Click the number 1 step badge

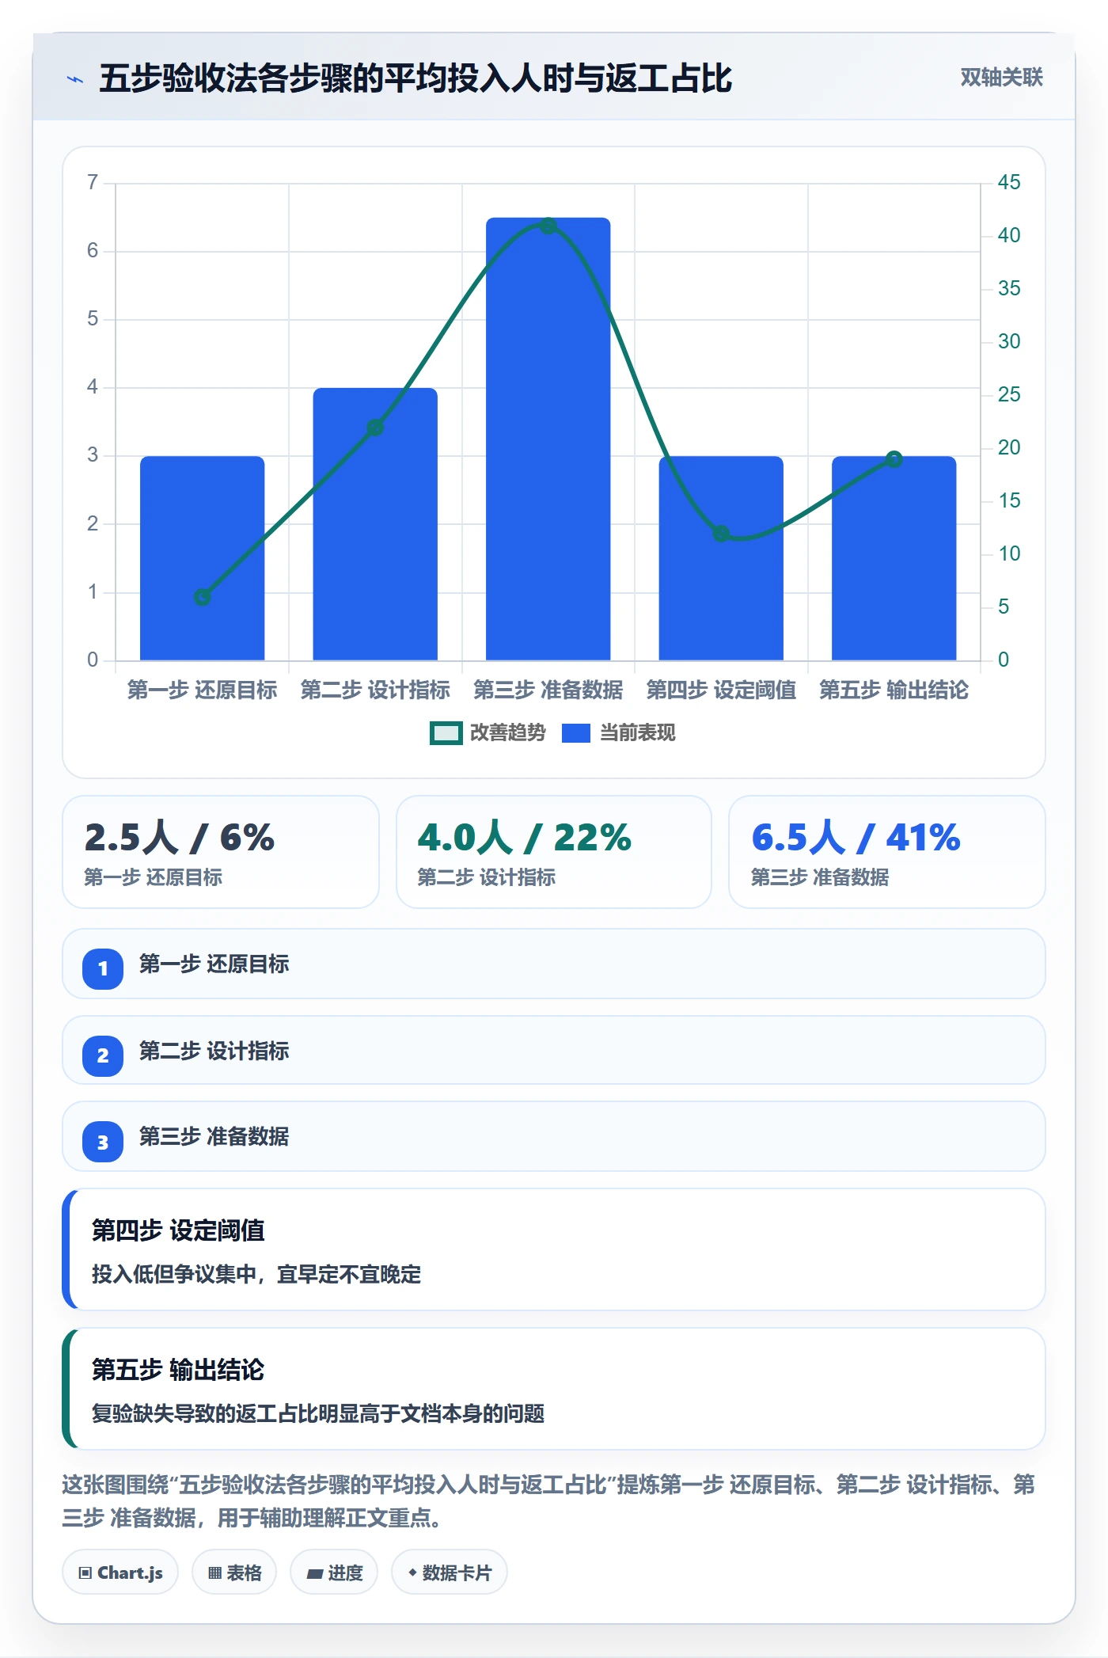[103, 968]
